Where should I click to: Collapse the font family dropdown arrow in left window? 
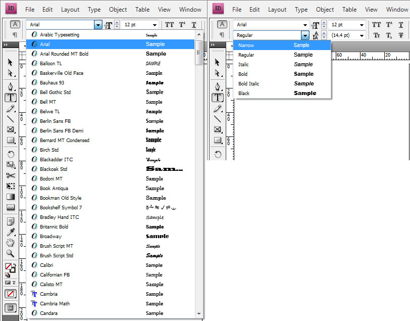(98, 25)
